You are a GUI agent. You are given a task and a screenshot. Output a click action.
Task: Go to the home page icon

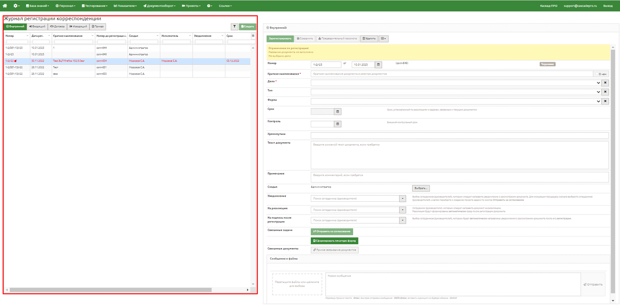[x=5, y=6]
